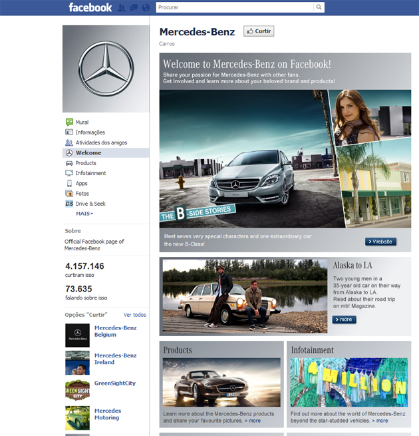
Task: Open GreenSightCity page link
Action: click(115, 383)
